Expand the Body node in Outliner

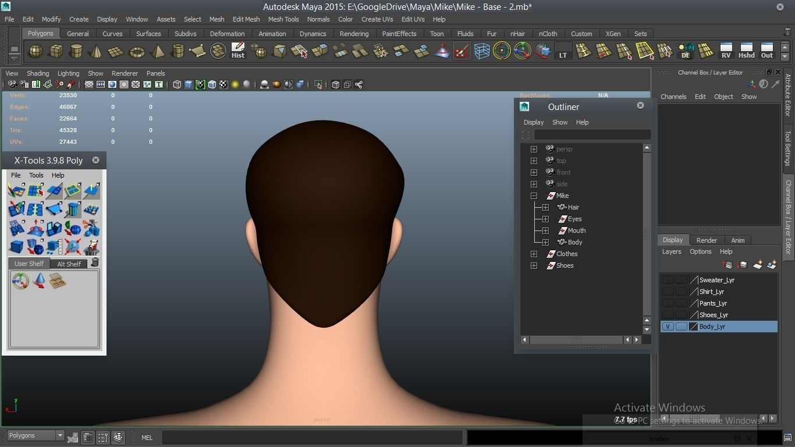[x=545, y=242]
